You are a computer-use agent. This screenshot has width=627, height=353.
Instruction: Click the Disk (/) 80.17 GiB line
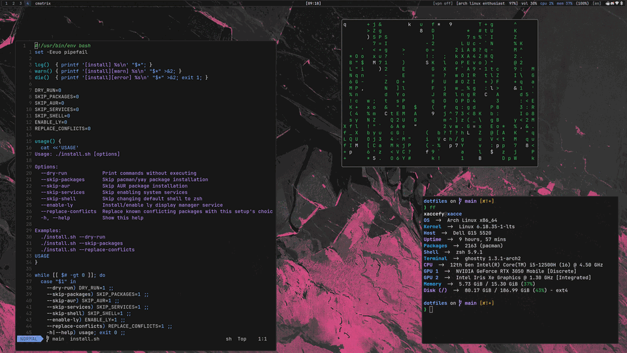click(496, 290)
